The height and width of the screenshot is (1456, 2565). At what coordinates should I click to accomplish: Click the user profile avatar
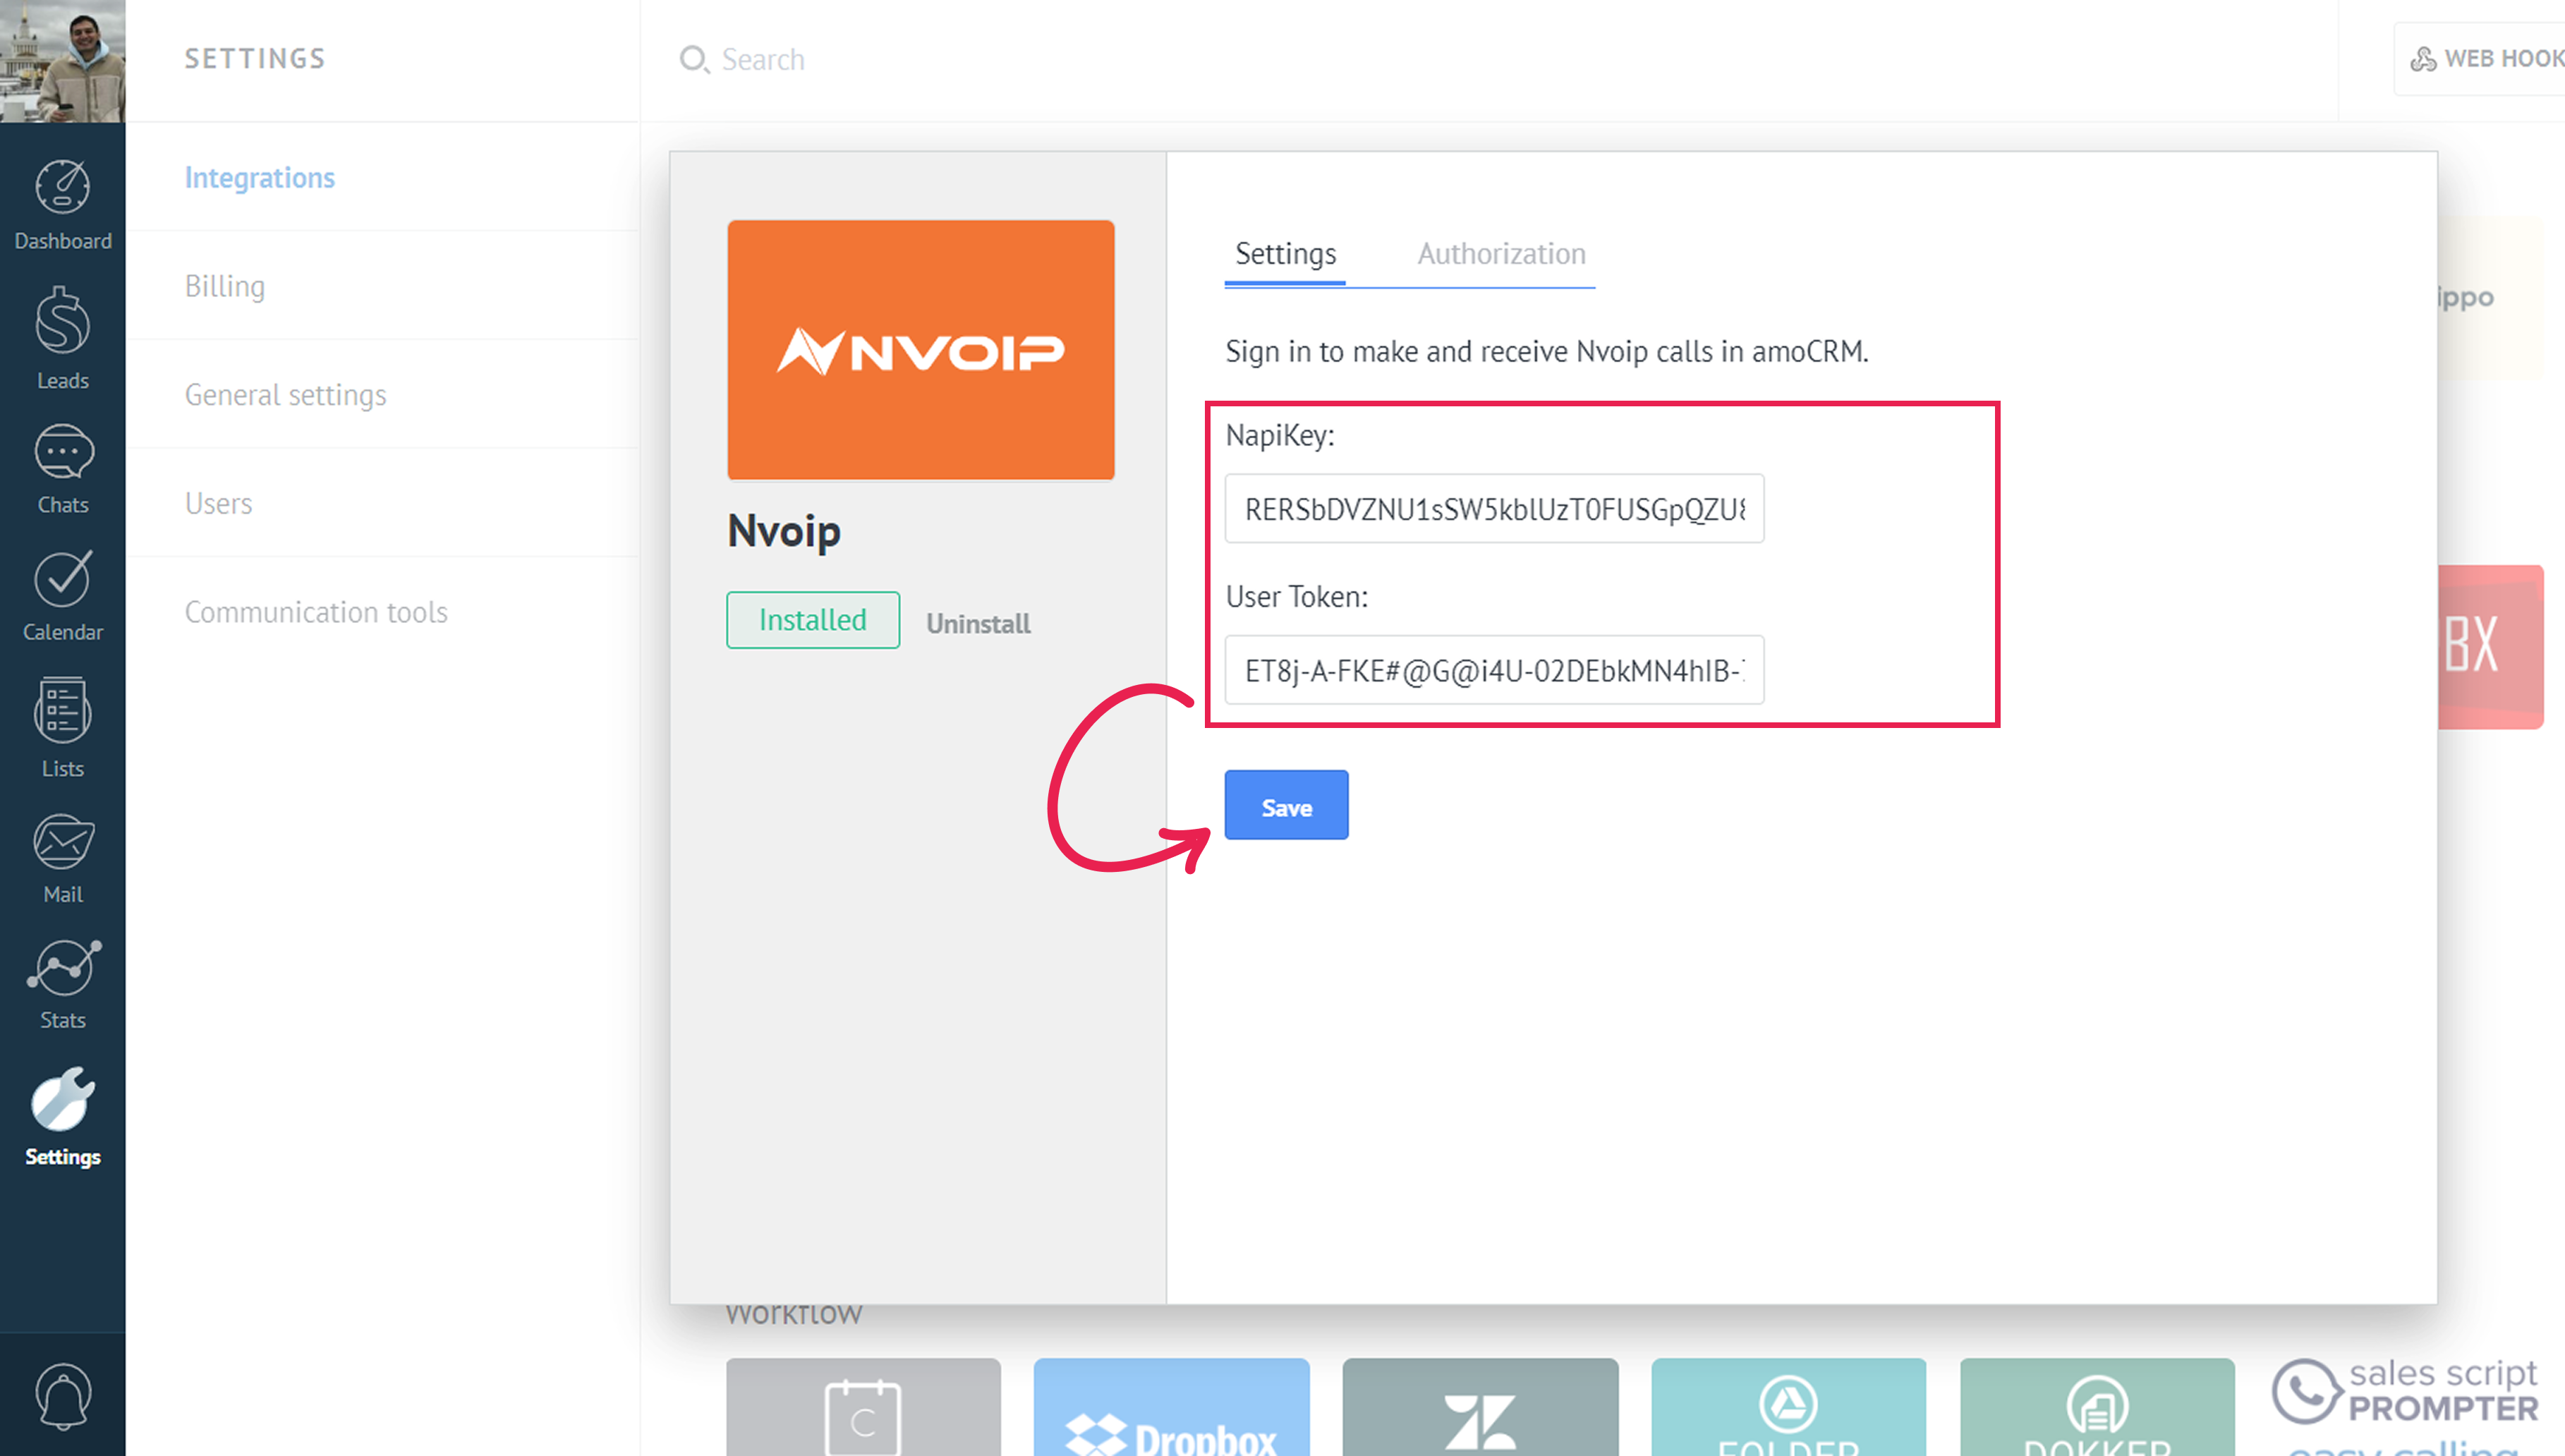[62, 60]
